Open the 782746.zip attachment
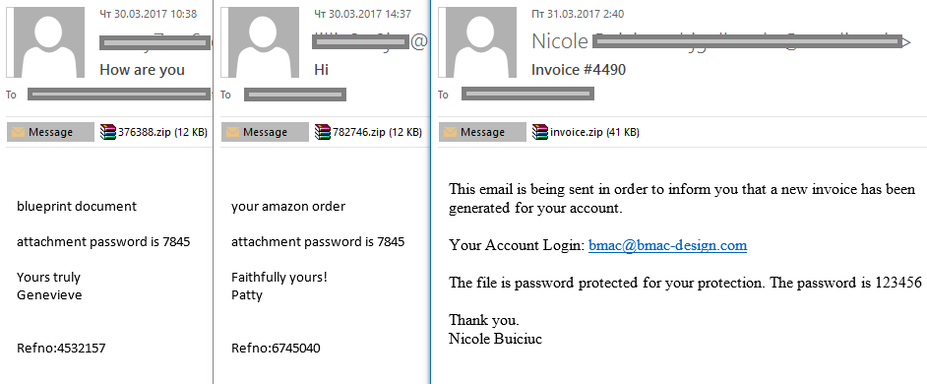Viewport: 927px width, 384px height. [368, 132]
